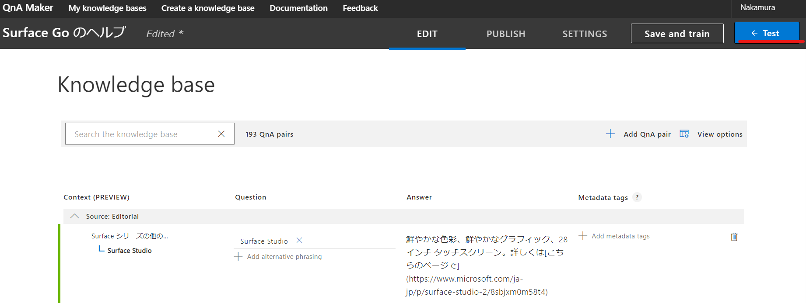Click Add metadata tags

pos(620,236)
